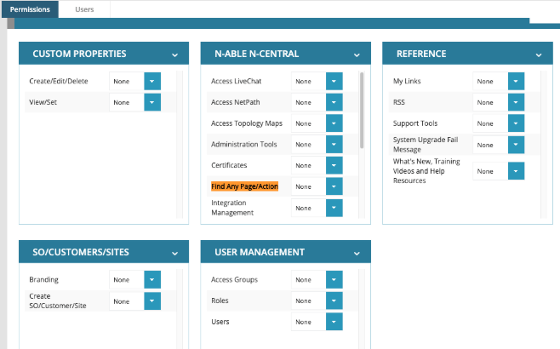Viewport: 560px width, 349px height.
Task: Switch to the Users tab
Action: coord(85,9)
